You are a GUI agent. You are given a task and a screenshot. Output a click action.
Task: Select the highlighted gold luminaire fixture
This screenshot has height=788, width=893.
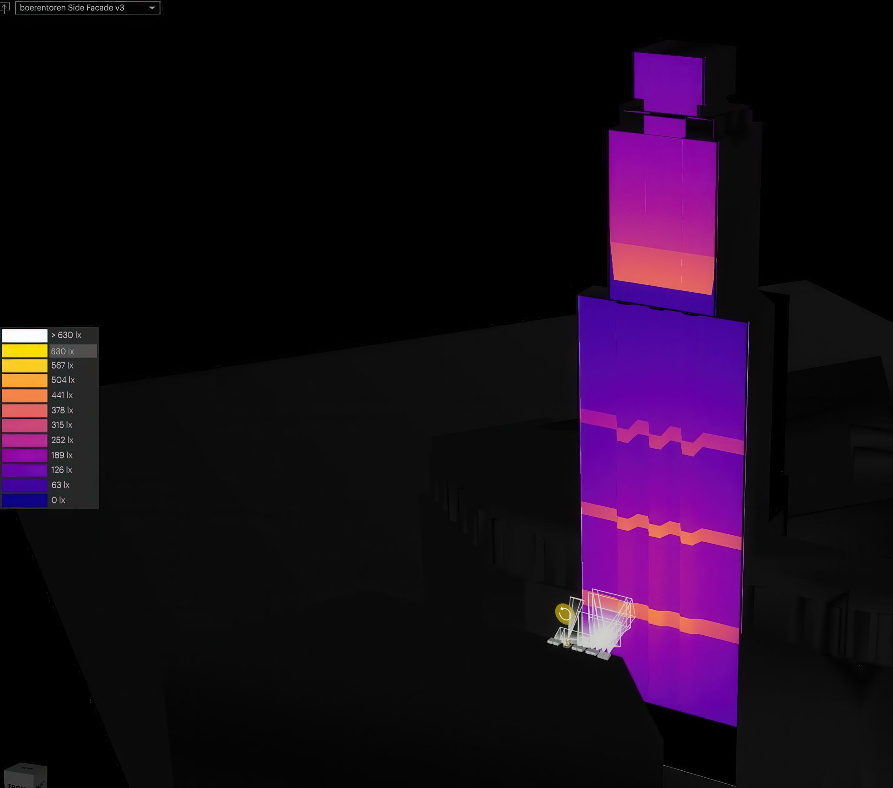coord(567,645)
